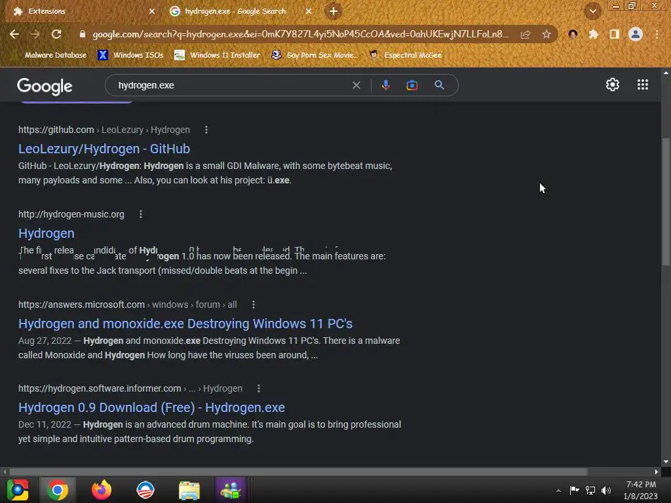Go back to the previous page
Viewport: 671px width, 503px height.
pos(14,34)
